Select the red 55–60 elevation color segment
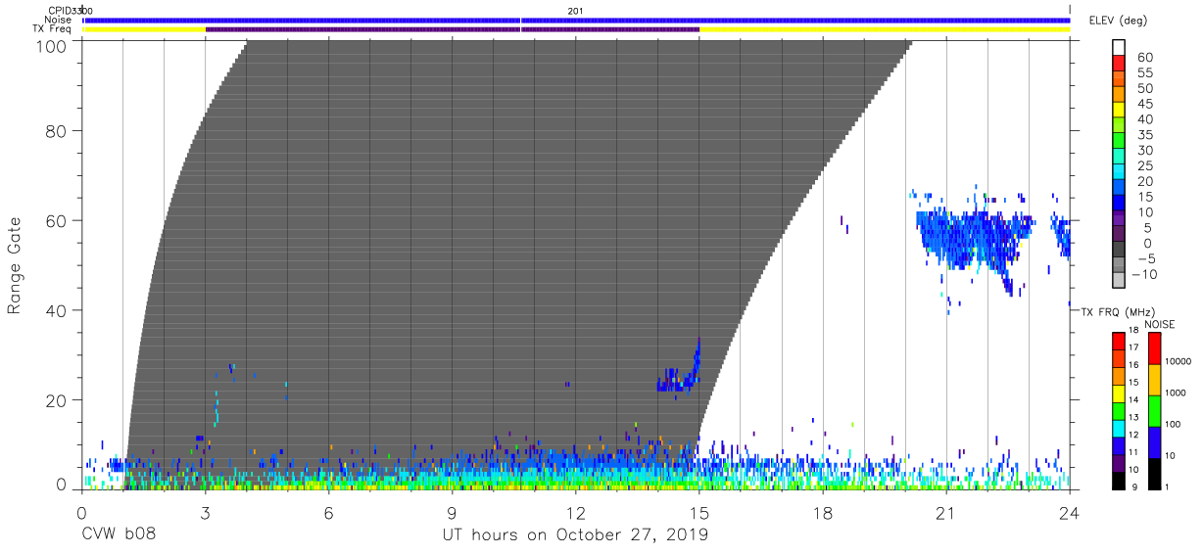This screenshot has height=555, width=1203. [x=1119, y=64]
